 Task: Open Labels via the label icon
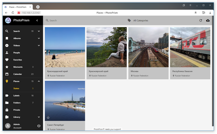7,96
